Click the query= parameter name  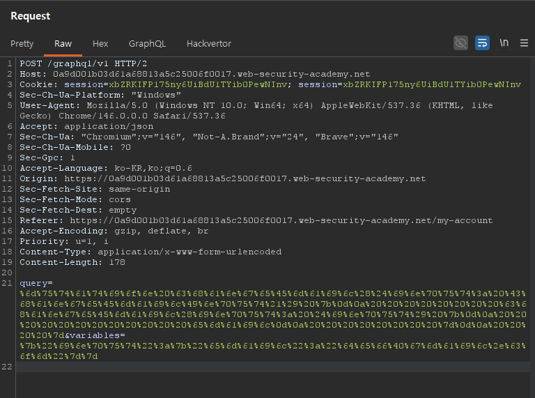pos(35,283)
